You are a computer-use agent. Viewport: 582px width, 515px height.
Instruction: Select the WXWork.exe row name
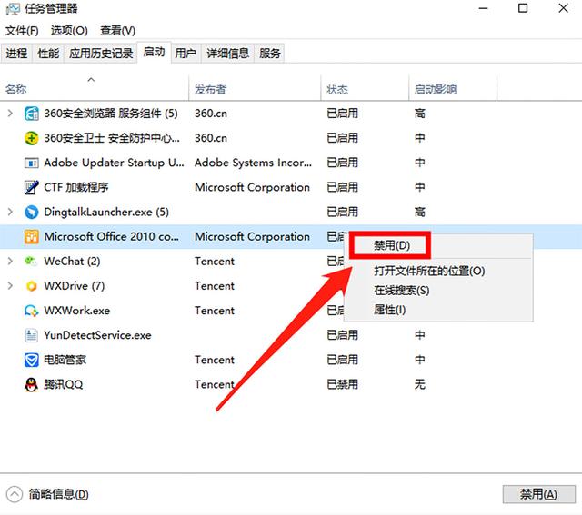(x=76, y=311)
